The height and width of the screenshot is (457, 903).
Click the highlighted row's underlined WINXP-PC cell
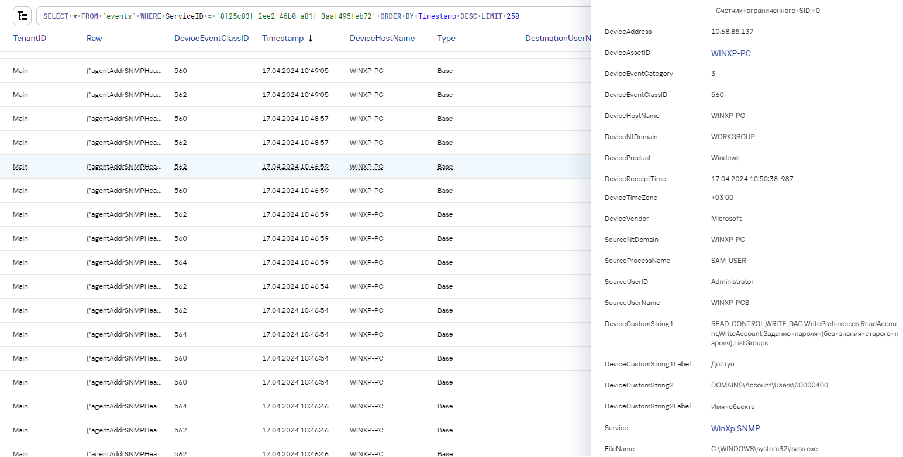[366, 167]
